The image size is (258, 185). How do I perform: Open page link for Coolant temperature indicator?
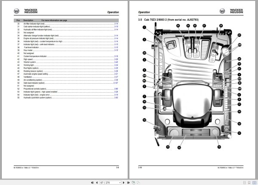click(116, 56)
